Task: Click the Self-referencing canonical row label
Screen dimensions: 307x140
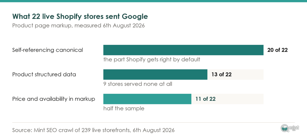Action: point(47,50)
